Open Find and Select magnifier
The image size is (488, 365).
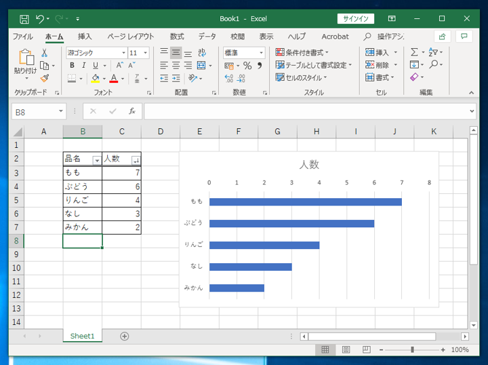pyautogui.click(x=434, y=64)
